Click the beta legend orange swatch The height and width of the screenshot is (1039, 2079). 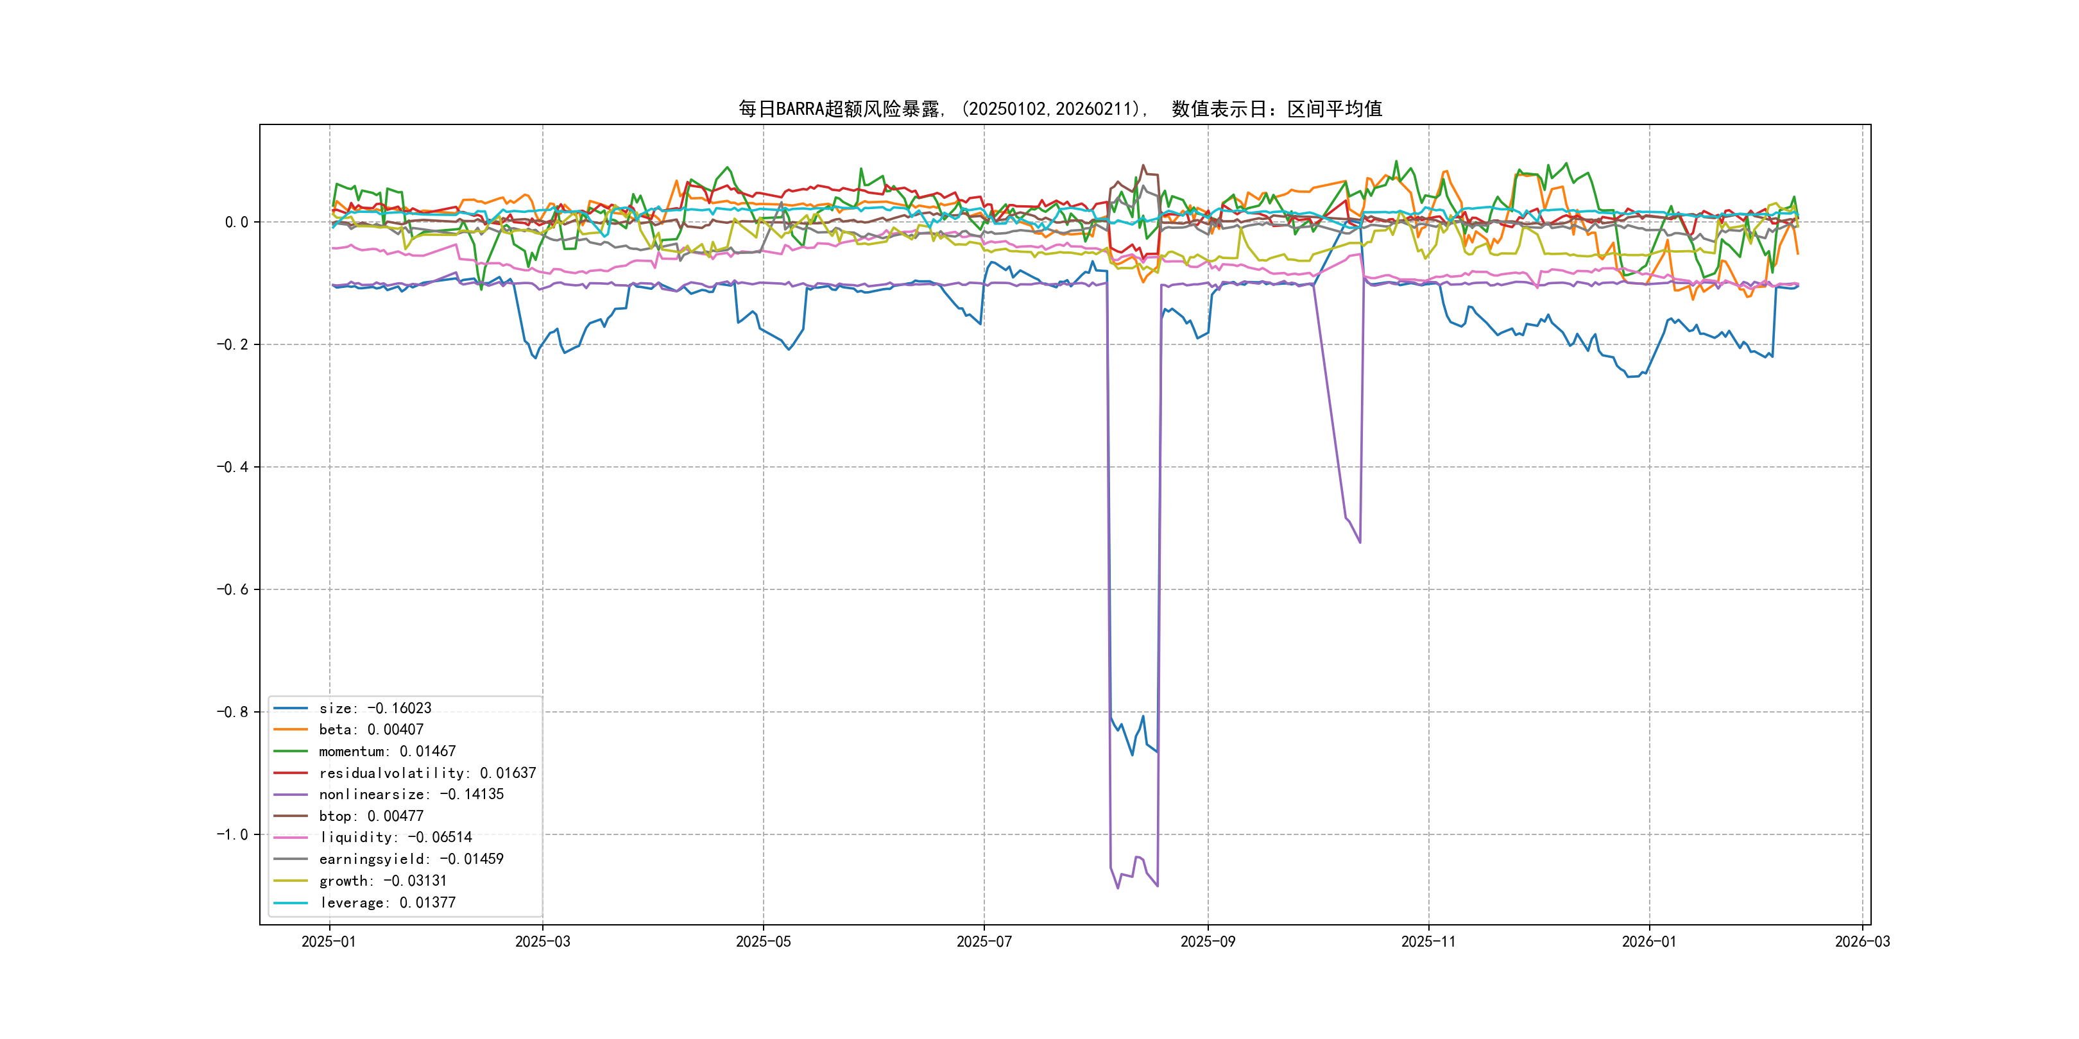pyautogui.click(x=291, y=729)
